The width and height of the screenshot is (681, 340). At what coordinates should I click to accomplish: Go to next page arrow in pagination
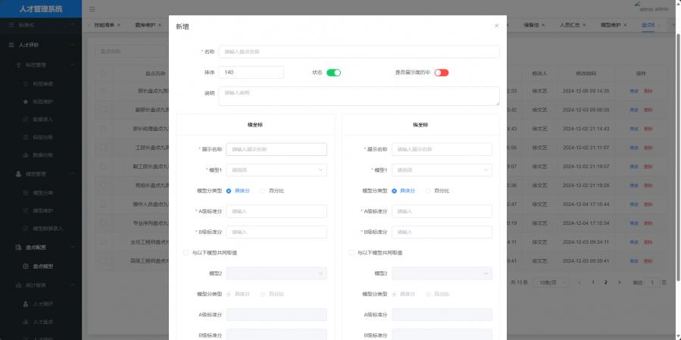pyautogui.click(x=620, y=282)
